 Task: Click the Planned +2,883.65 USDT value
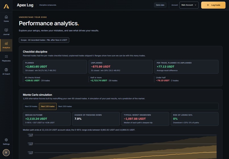[x=36, y=66]
